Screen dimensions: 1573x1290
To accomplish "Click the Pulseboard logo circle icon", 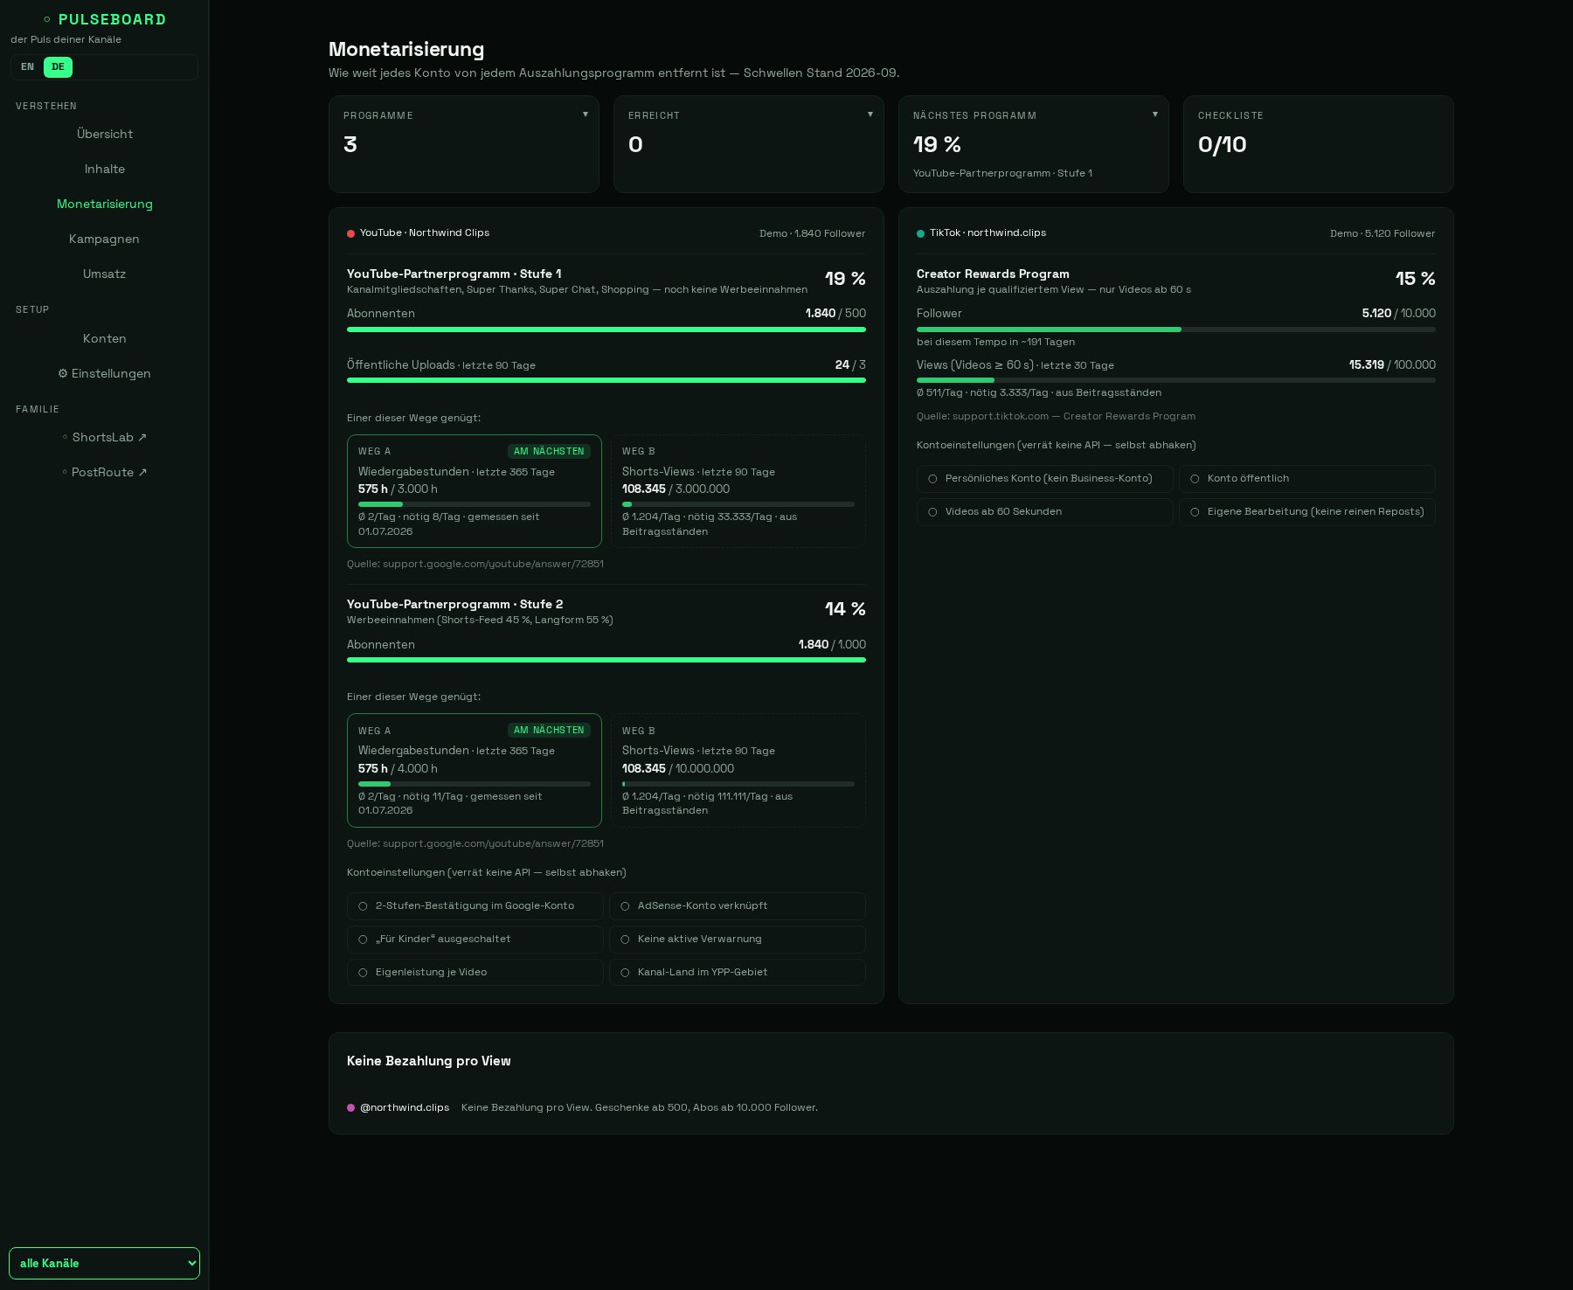I will click(47, 19).
